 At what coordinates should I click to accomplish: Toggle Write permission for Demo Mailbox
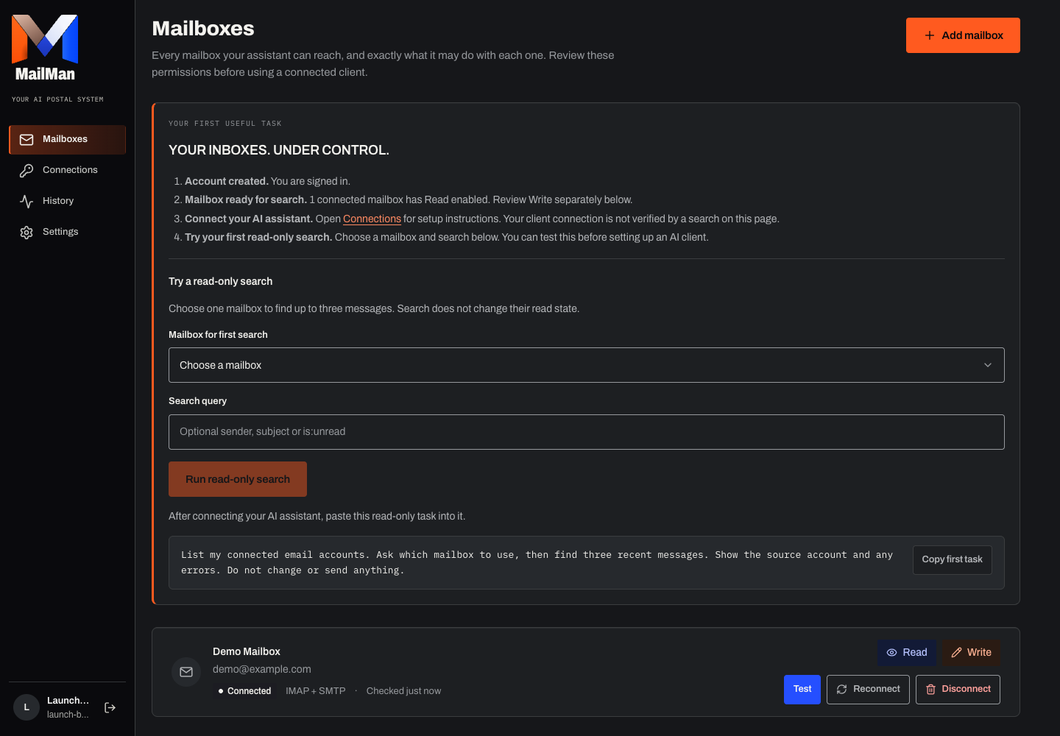click(971, 653)
